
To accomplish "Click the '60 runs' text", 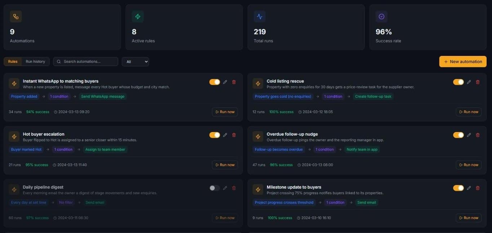I will 15,218.
